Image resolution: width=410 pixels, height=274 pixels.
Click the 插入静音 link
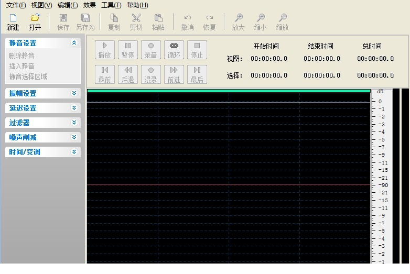[21, 66]
